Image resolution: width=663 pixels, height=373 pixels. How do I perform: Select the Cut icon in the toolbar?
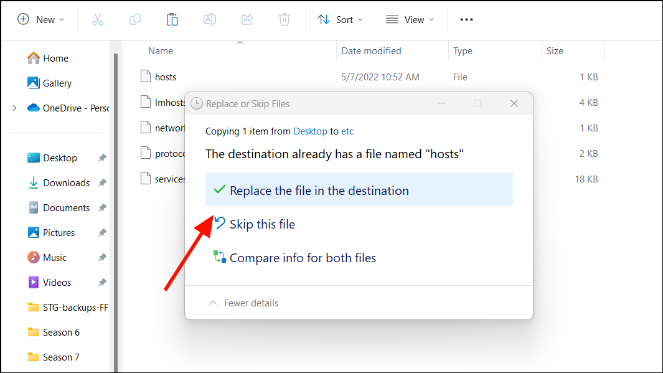(x=97, y=19)
